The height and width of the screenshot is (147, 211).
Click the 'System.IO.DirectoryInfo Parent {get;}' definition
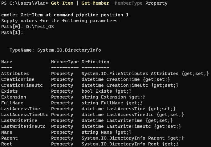pyautogui.click(x=133, y=138)
